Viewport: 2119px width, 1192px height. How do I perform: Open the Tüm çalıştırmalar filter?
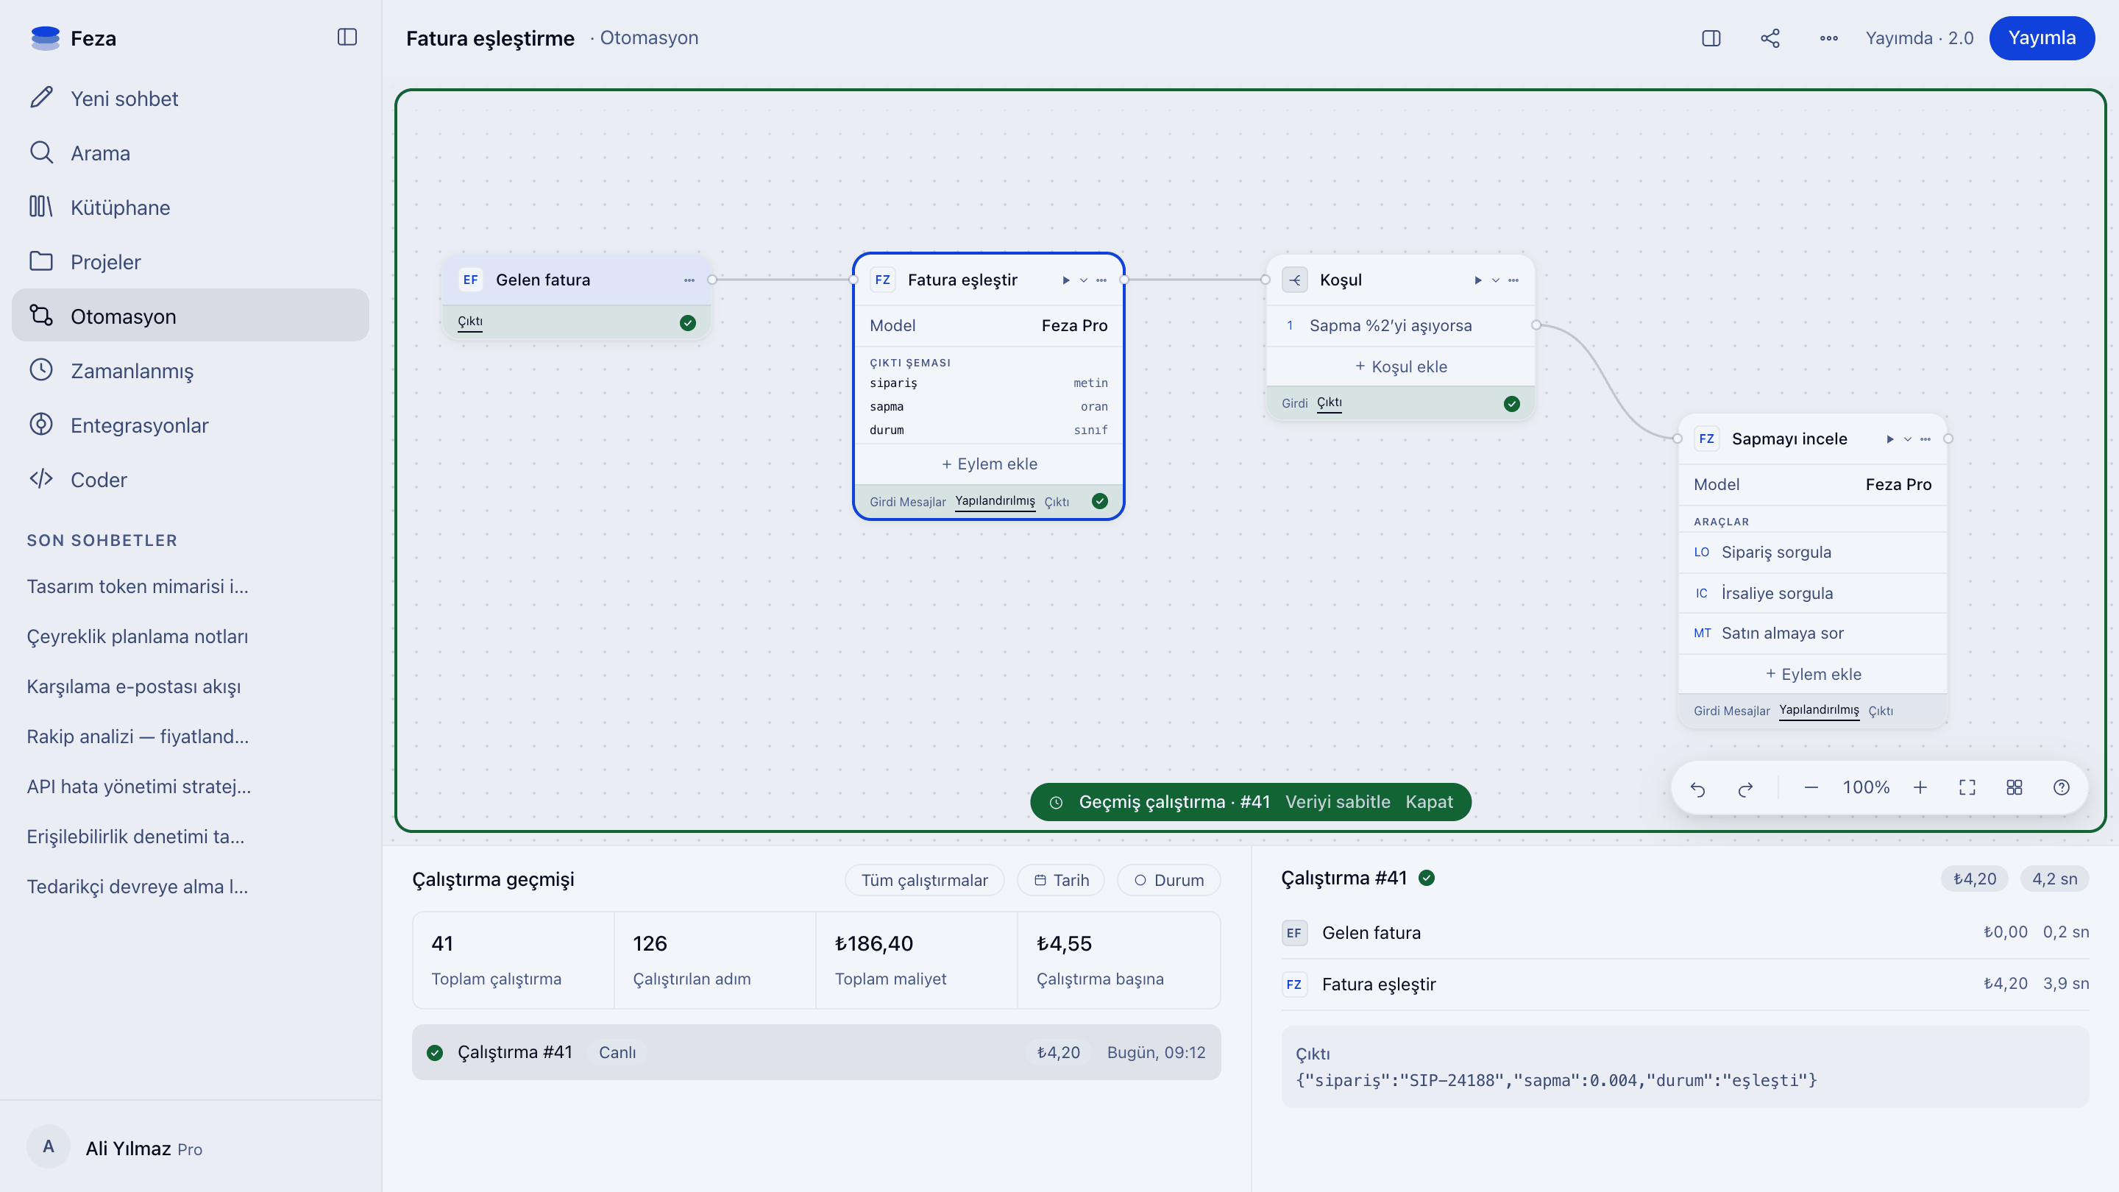pos(925,880)
